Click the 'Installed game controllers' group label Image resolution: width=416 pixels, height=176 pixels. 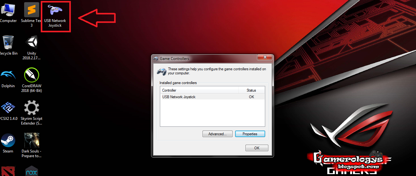(178, 83)
